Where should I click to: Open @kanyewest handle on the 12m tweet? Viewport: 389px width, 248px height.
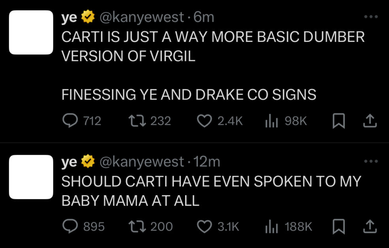point(142,162)
